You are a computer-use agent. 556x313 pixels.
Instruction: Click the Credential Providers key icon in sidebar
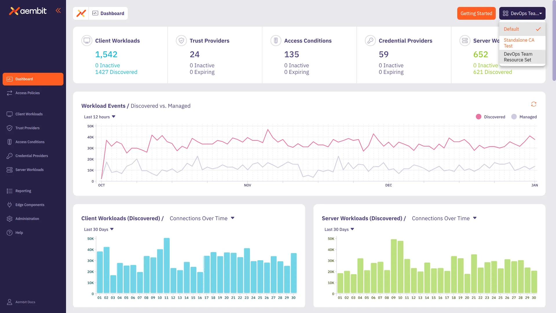[x=9, y=156]
